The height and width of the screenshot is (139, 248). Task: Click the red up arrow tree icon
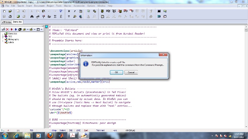(x=12, y=29)
